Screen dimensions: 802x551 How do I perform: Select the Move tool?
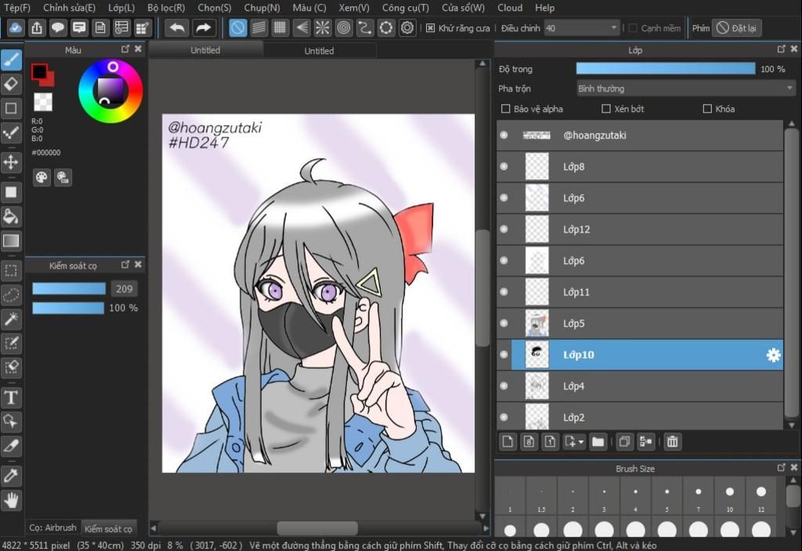[11, 163]
